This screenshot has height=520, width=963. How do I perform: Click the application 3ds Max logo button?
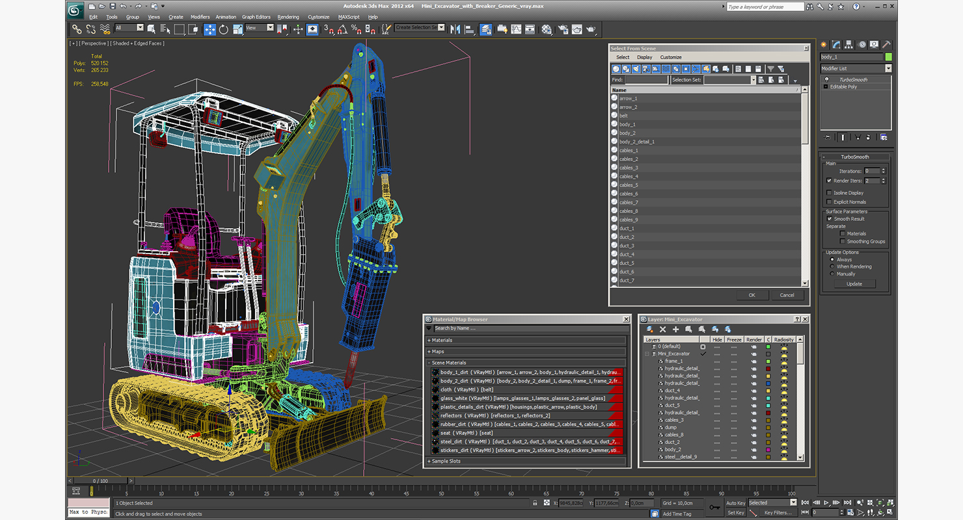coord(75,9)
